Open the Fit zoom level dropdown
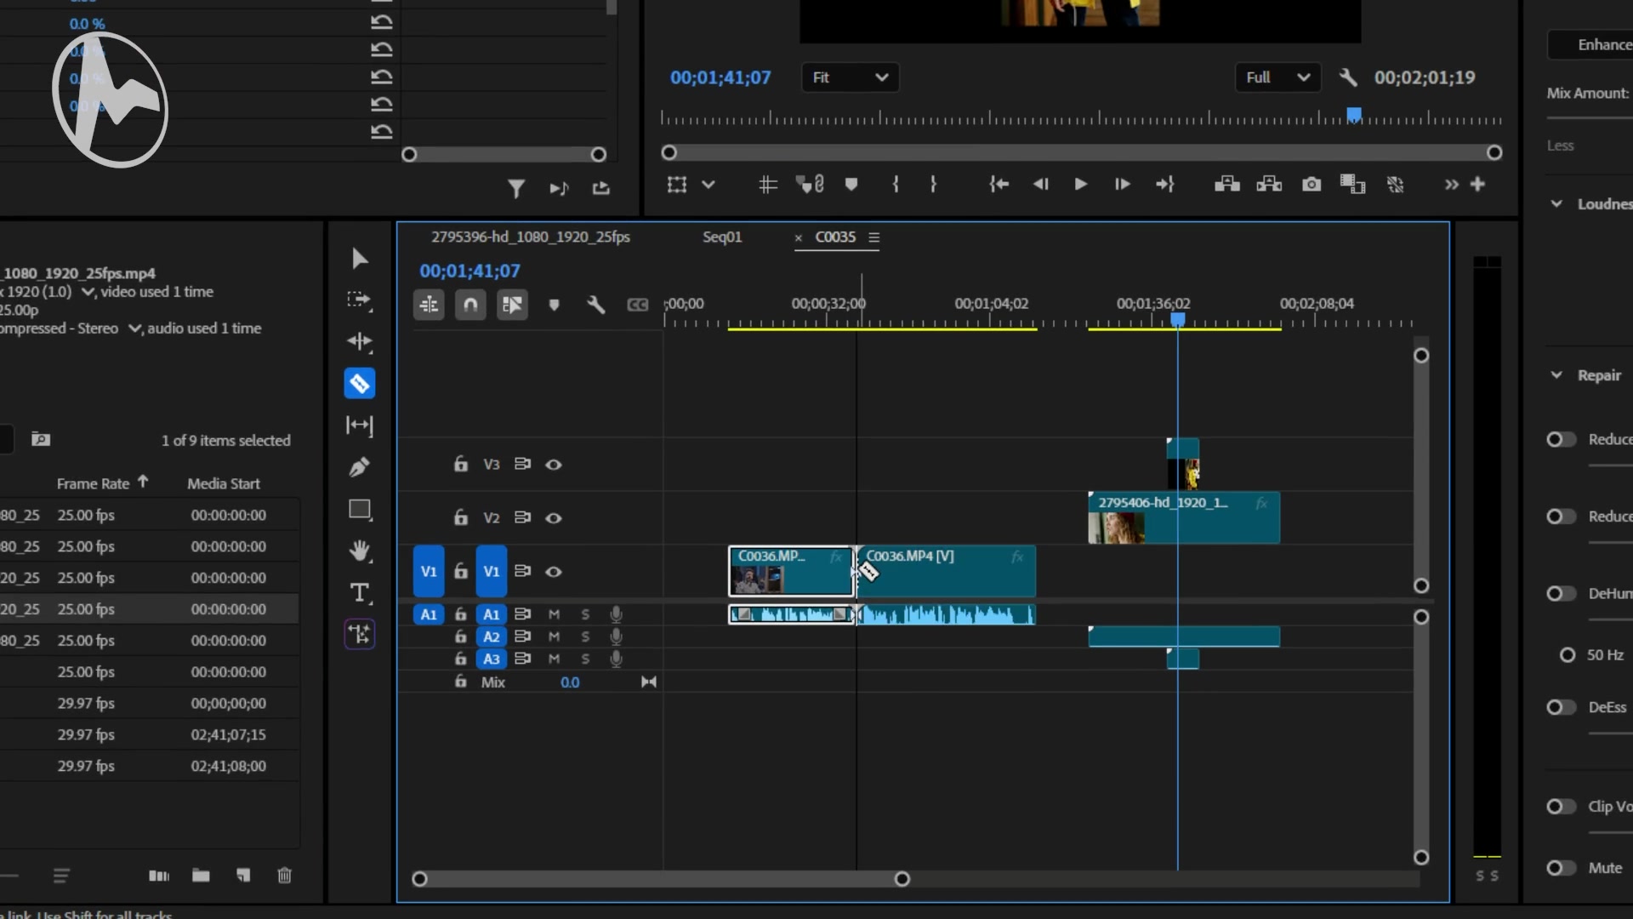 tap(850, 77)
